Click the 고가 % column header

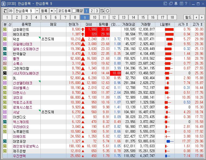(197, 24)
